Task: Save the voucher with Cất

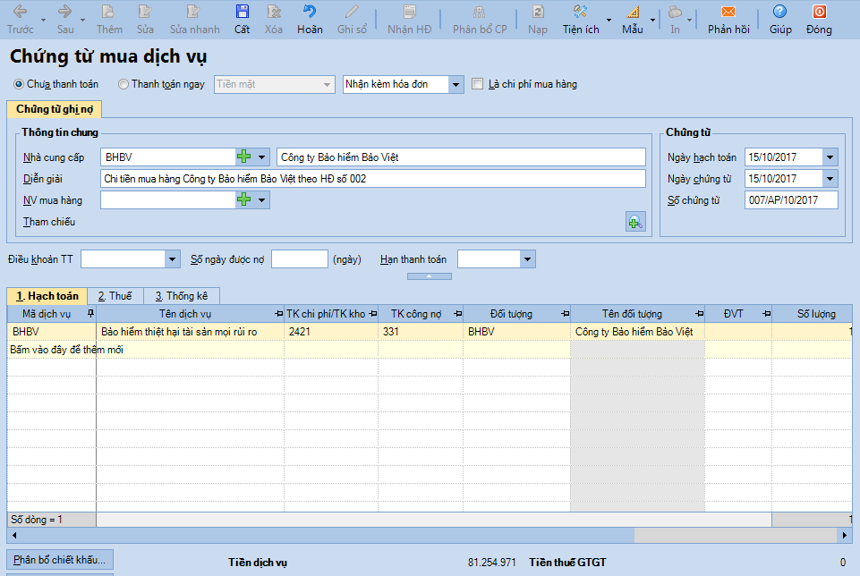Action: click(x=242, y=19)
